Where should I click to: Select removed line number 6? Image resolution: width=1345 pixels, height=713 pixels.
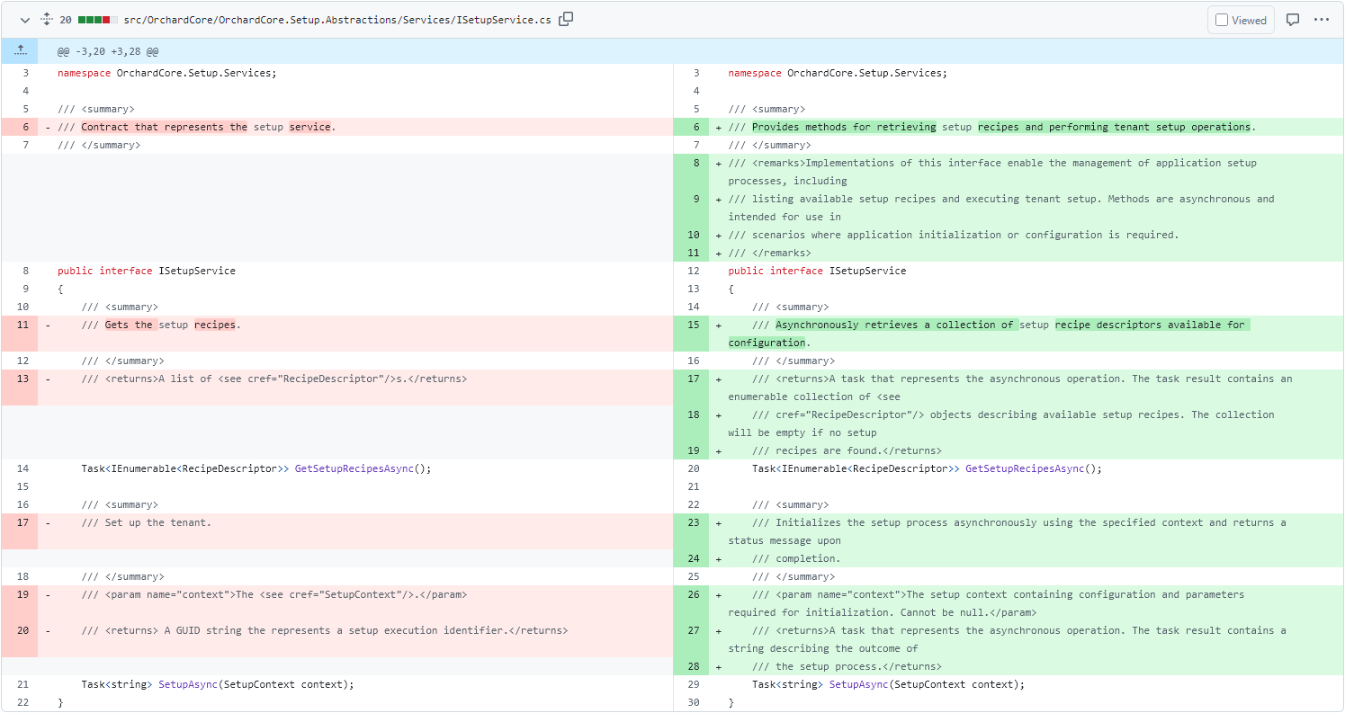[x=20, y=127]
